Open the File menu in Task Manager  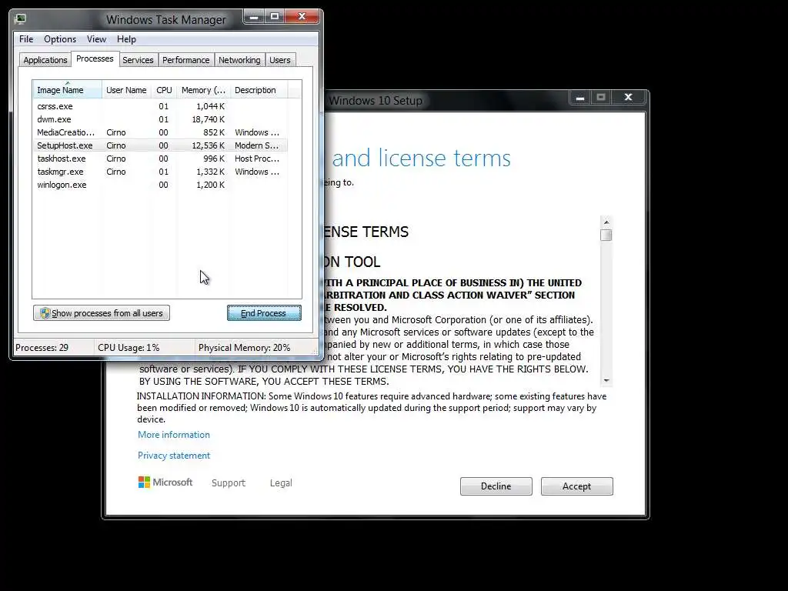tap(26, 39)
